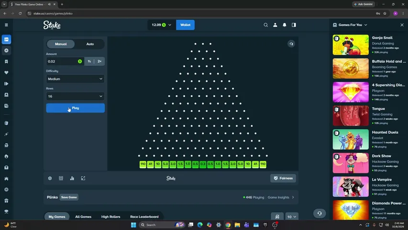Click the Stake logo in the header

coord(52,25)
